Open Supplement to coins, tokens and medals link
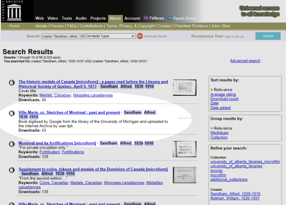Viewport: 286px width, 205px height. [x=93, y=170]
